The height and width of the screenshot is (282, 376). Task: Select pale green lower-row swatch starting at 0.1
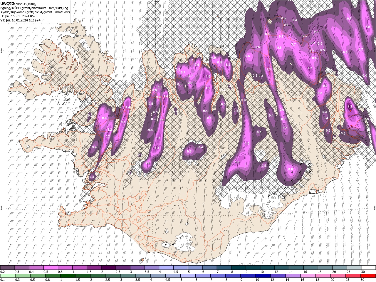pyautogui.click(x=8, y=276)
